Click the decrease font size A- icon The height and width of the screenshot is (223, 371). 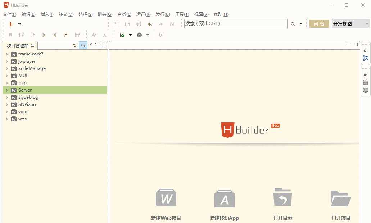coord(105,35)
